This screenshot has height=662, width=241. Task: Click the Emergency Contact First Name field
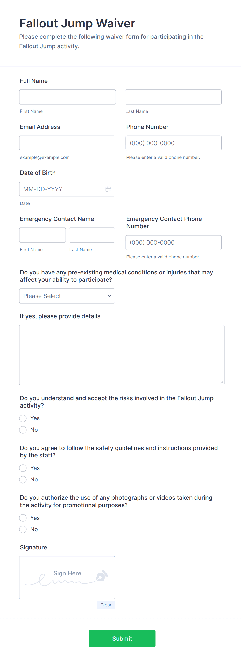(x=42, y=235)
